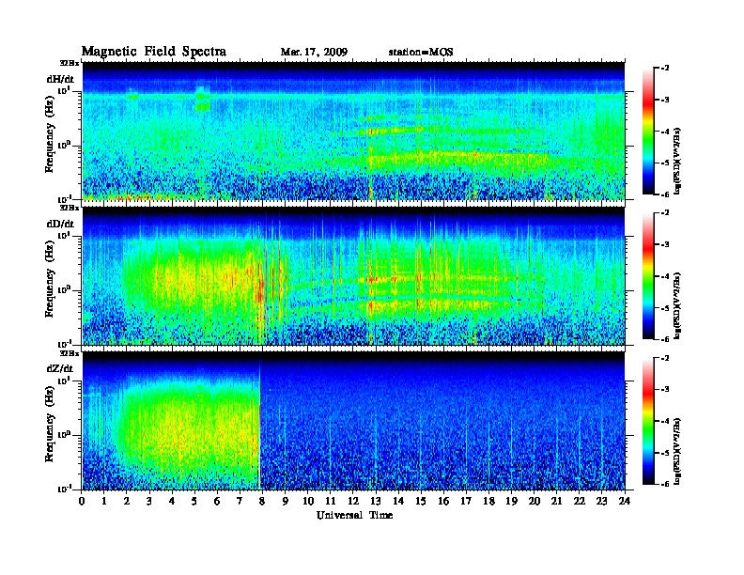Click the log(PSD) units label beside the dD/dt colorbar

(677, 305)
